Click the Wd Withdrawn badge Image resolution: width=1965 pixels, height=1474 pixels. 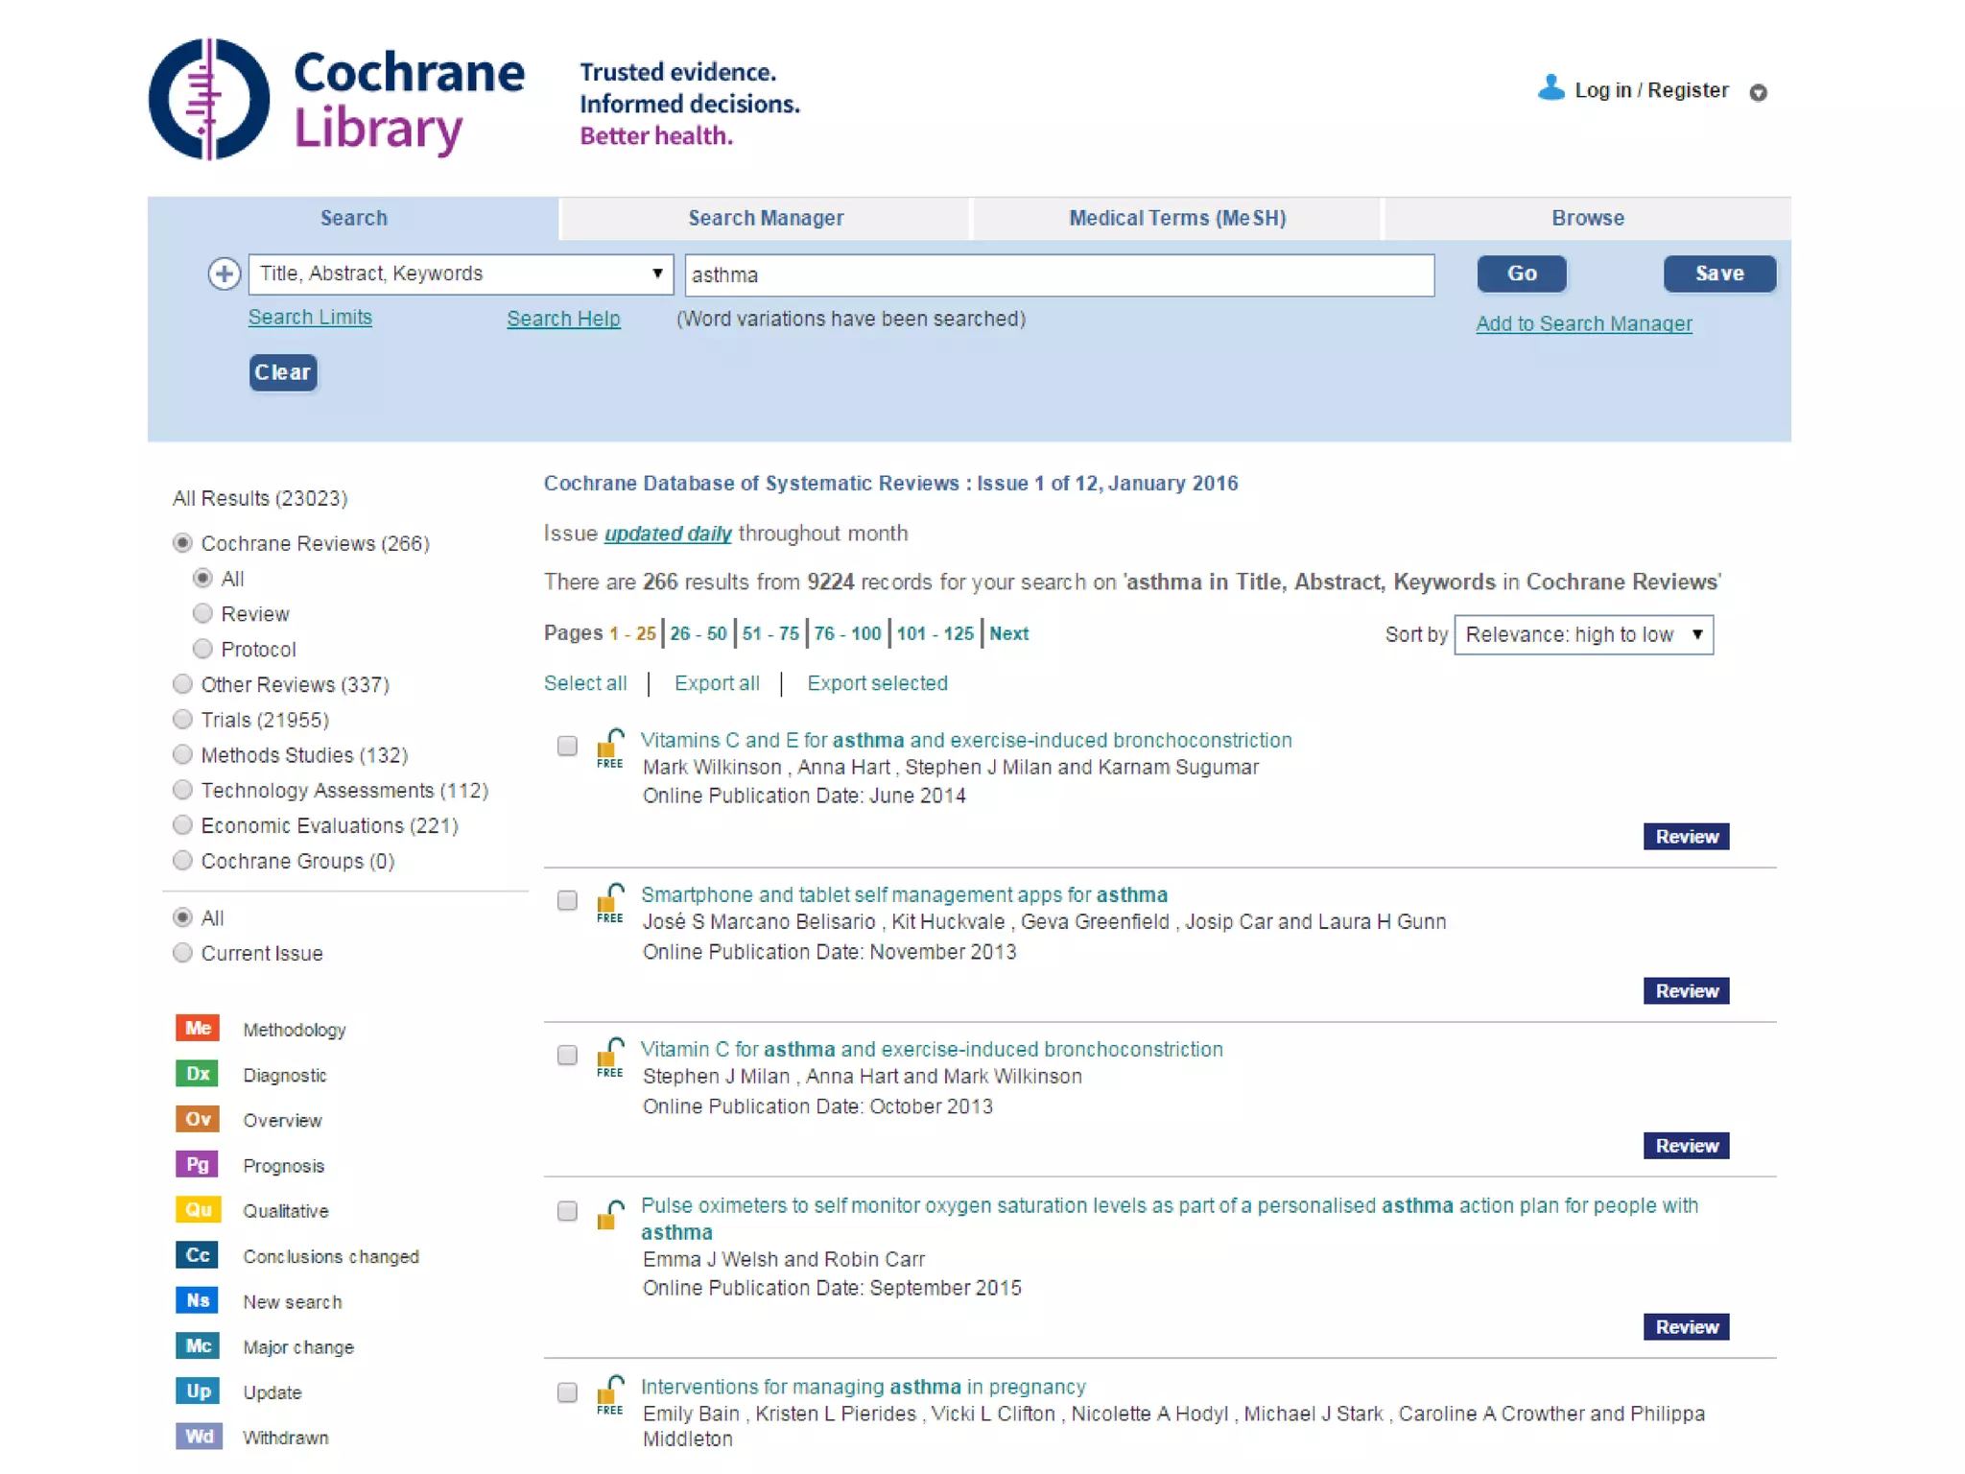tap(198, 1437)
